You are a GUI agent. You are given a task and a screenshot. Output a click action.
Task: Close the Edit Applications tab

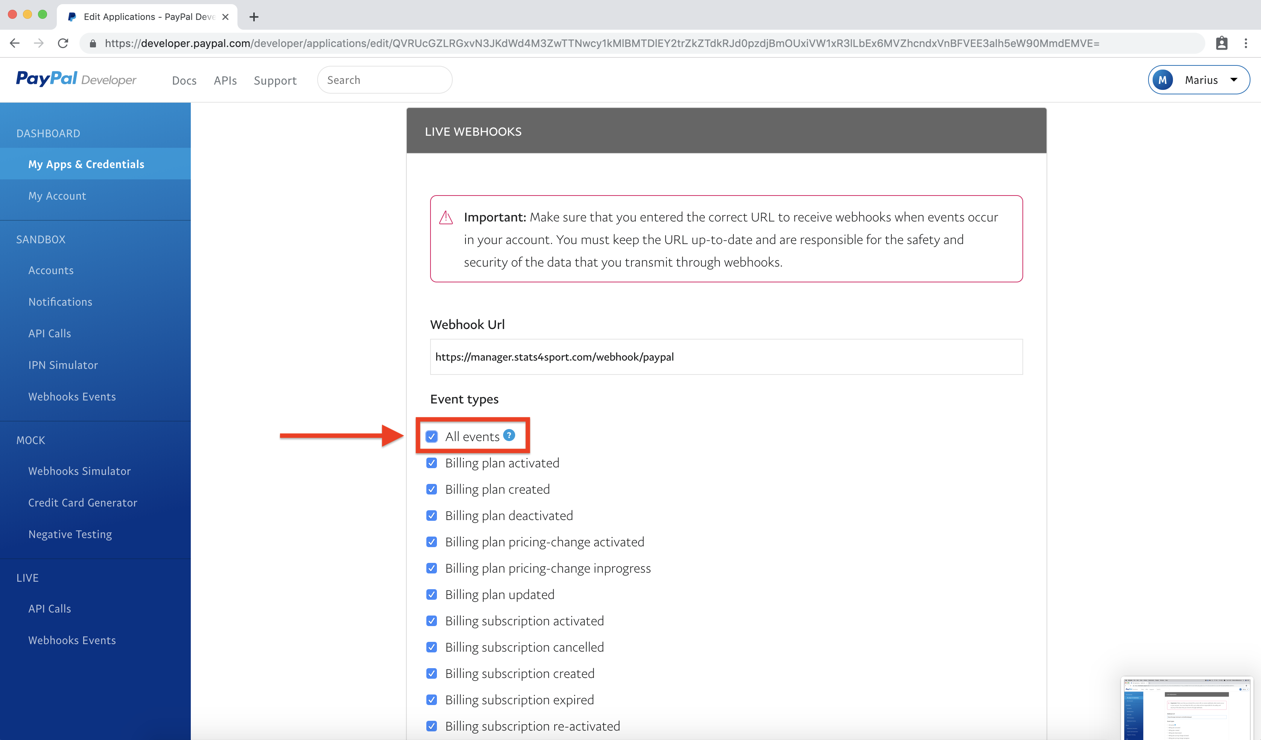tap(225, 17)
